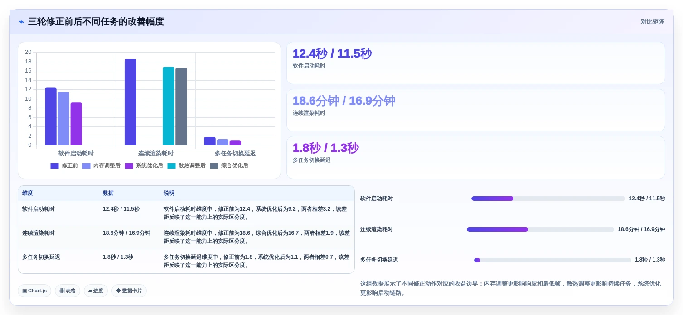Click the 12.4秒 / 11.5秒 data card

click(x=476, y=63)
